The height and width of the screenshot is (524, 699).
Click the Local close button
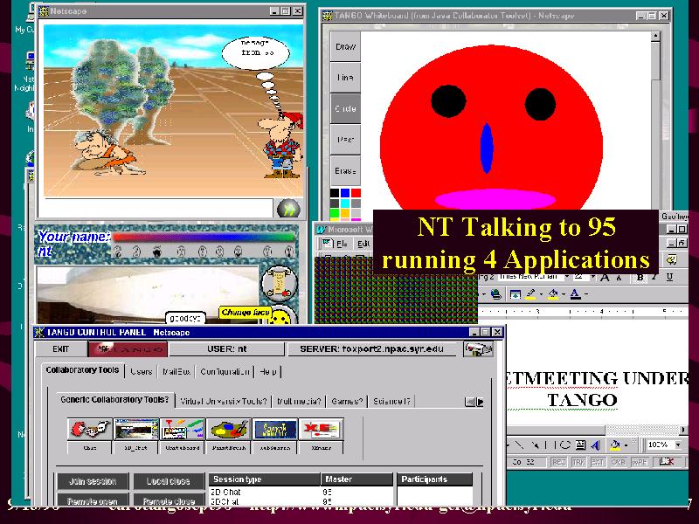click(169, 481)
